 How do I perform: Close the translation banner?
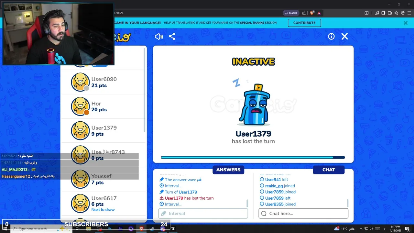coord(405,23)
